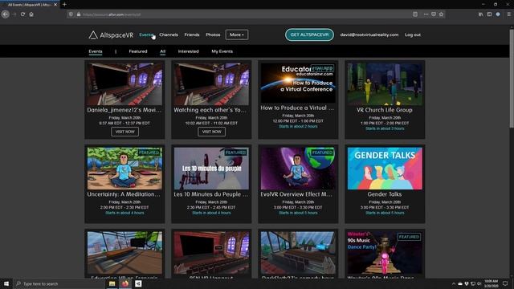Click the VR Church Life Group thumbnail
Viewport: 514px width, 289px height.
(x=385, y=83)
